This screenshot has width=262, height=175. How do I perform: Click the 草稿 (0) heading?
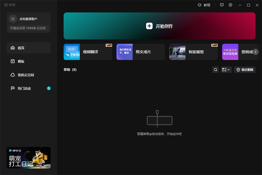70,70
